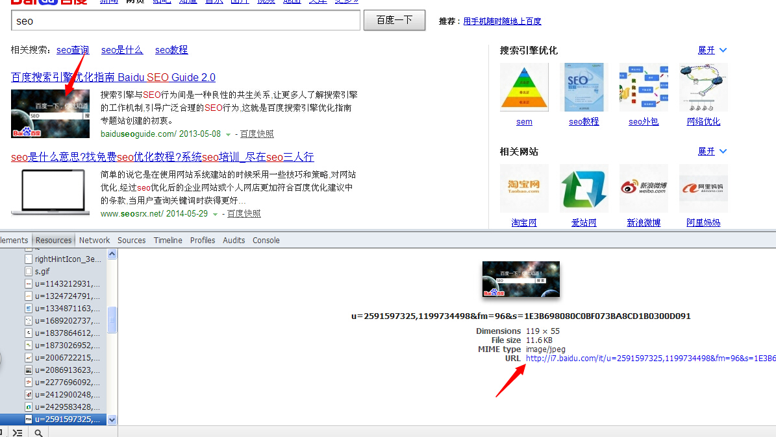Select s.gif in resource tree
This screenshot has height=437, width=776.
point(42,272)
